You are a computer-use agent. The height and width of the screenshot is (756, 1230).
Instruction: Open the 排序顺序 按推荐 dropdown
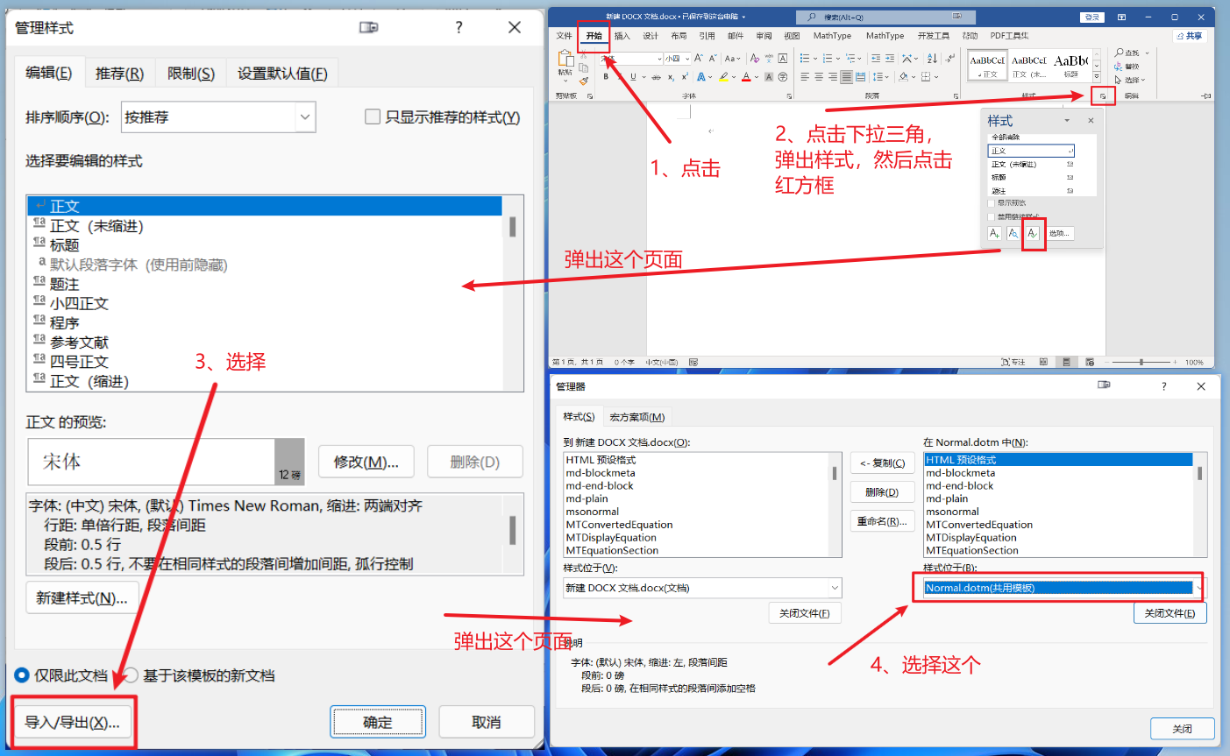point(303,116)
